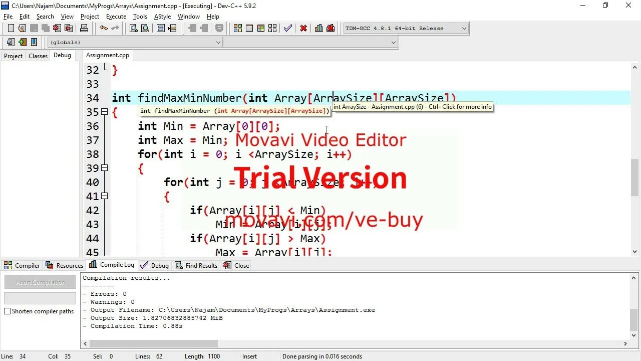Open the Edit menu

[x=25, y=17]
